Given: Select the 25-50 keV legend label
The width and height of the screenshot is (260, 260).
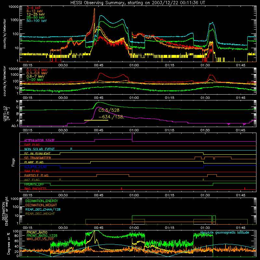Looking at the screenshot, I should point(36,18).
